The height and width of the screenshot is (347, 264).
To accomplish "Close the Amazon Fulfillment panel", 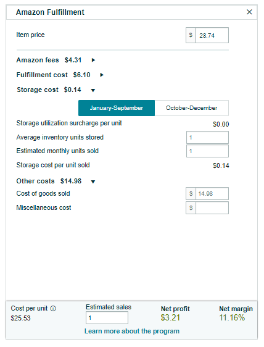I will pos(249,12).
